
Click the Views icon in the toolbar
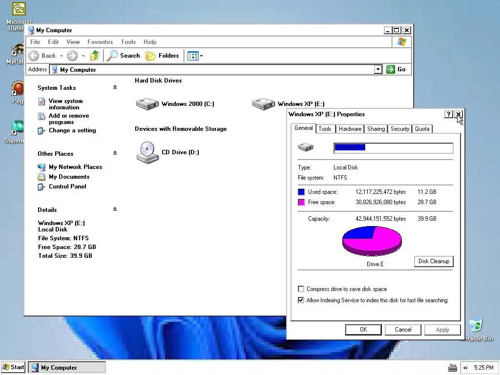(193, 56)
